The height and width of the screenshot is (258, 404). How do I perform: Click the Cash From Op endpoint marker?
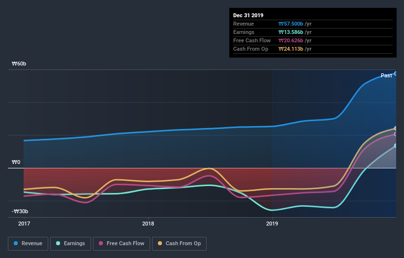pyautogui.click(x=395, y=129)
